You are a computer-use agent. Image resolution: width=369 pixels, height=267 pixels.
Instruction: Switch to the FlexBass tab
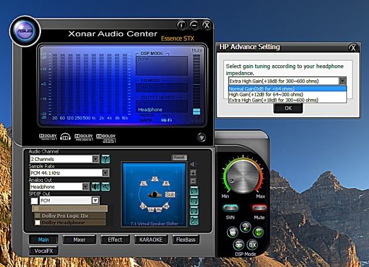[x=186, y=240]
